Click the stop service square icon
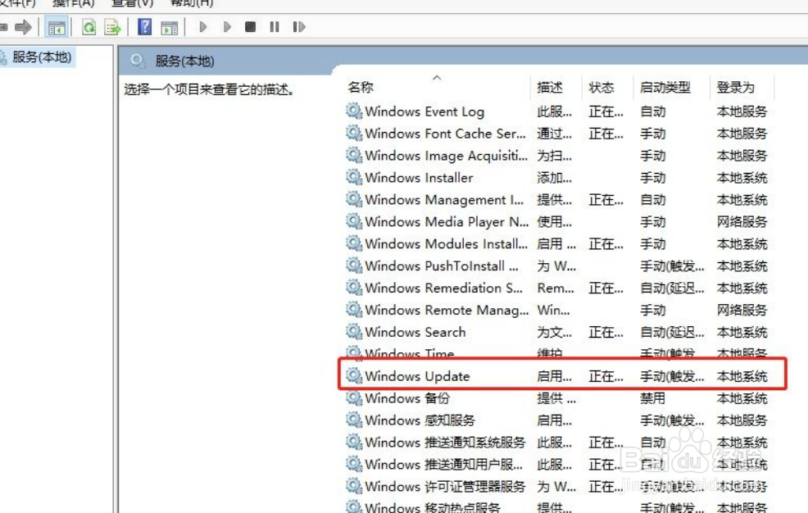The height and width of the screenshot is (513, 808). [251, 27]
